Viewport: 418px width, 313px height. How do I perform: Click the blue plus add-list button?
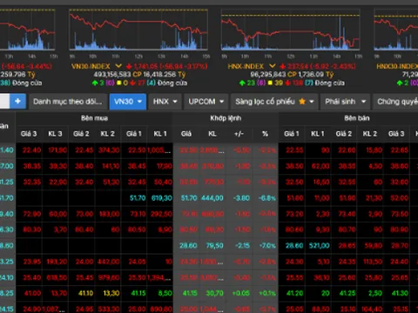[18, 102]
